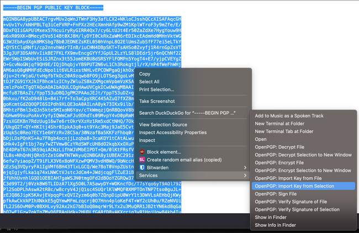Click the Bitwarden shield icon
The image size is (359, 233).
click(142, 167)
